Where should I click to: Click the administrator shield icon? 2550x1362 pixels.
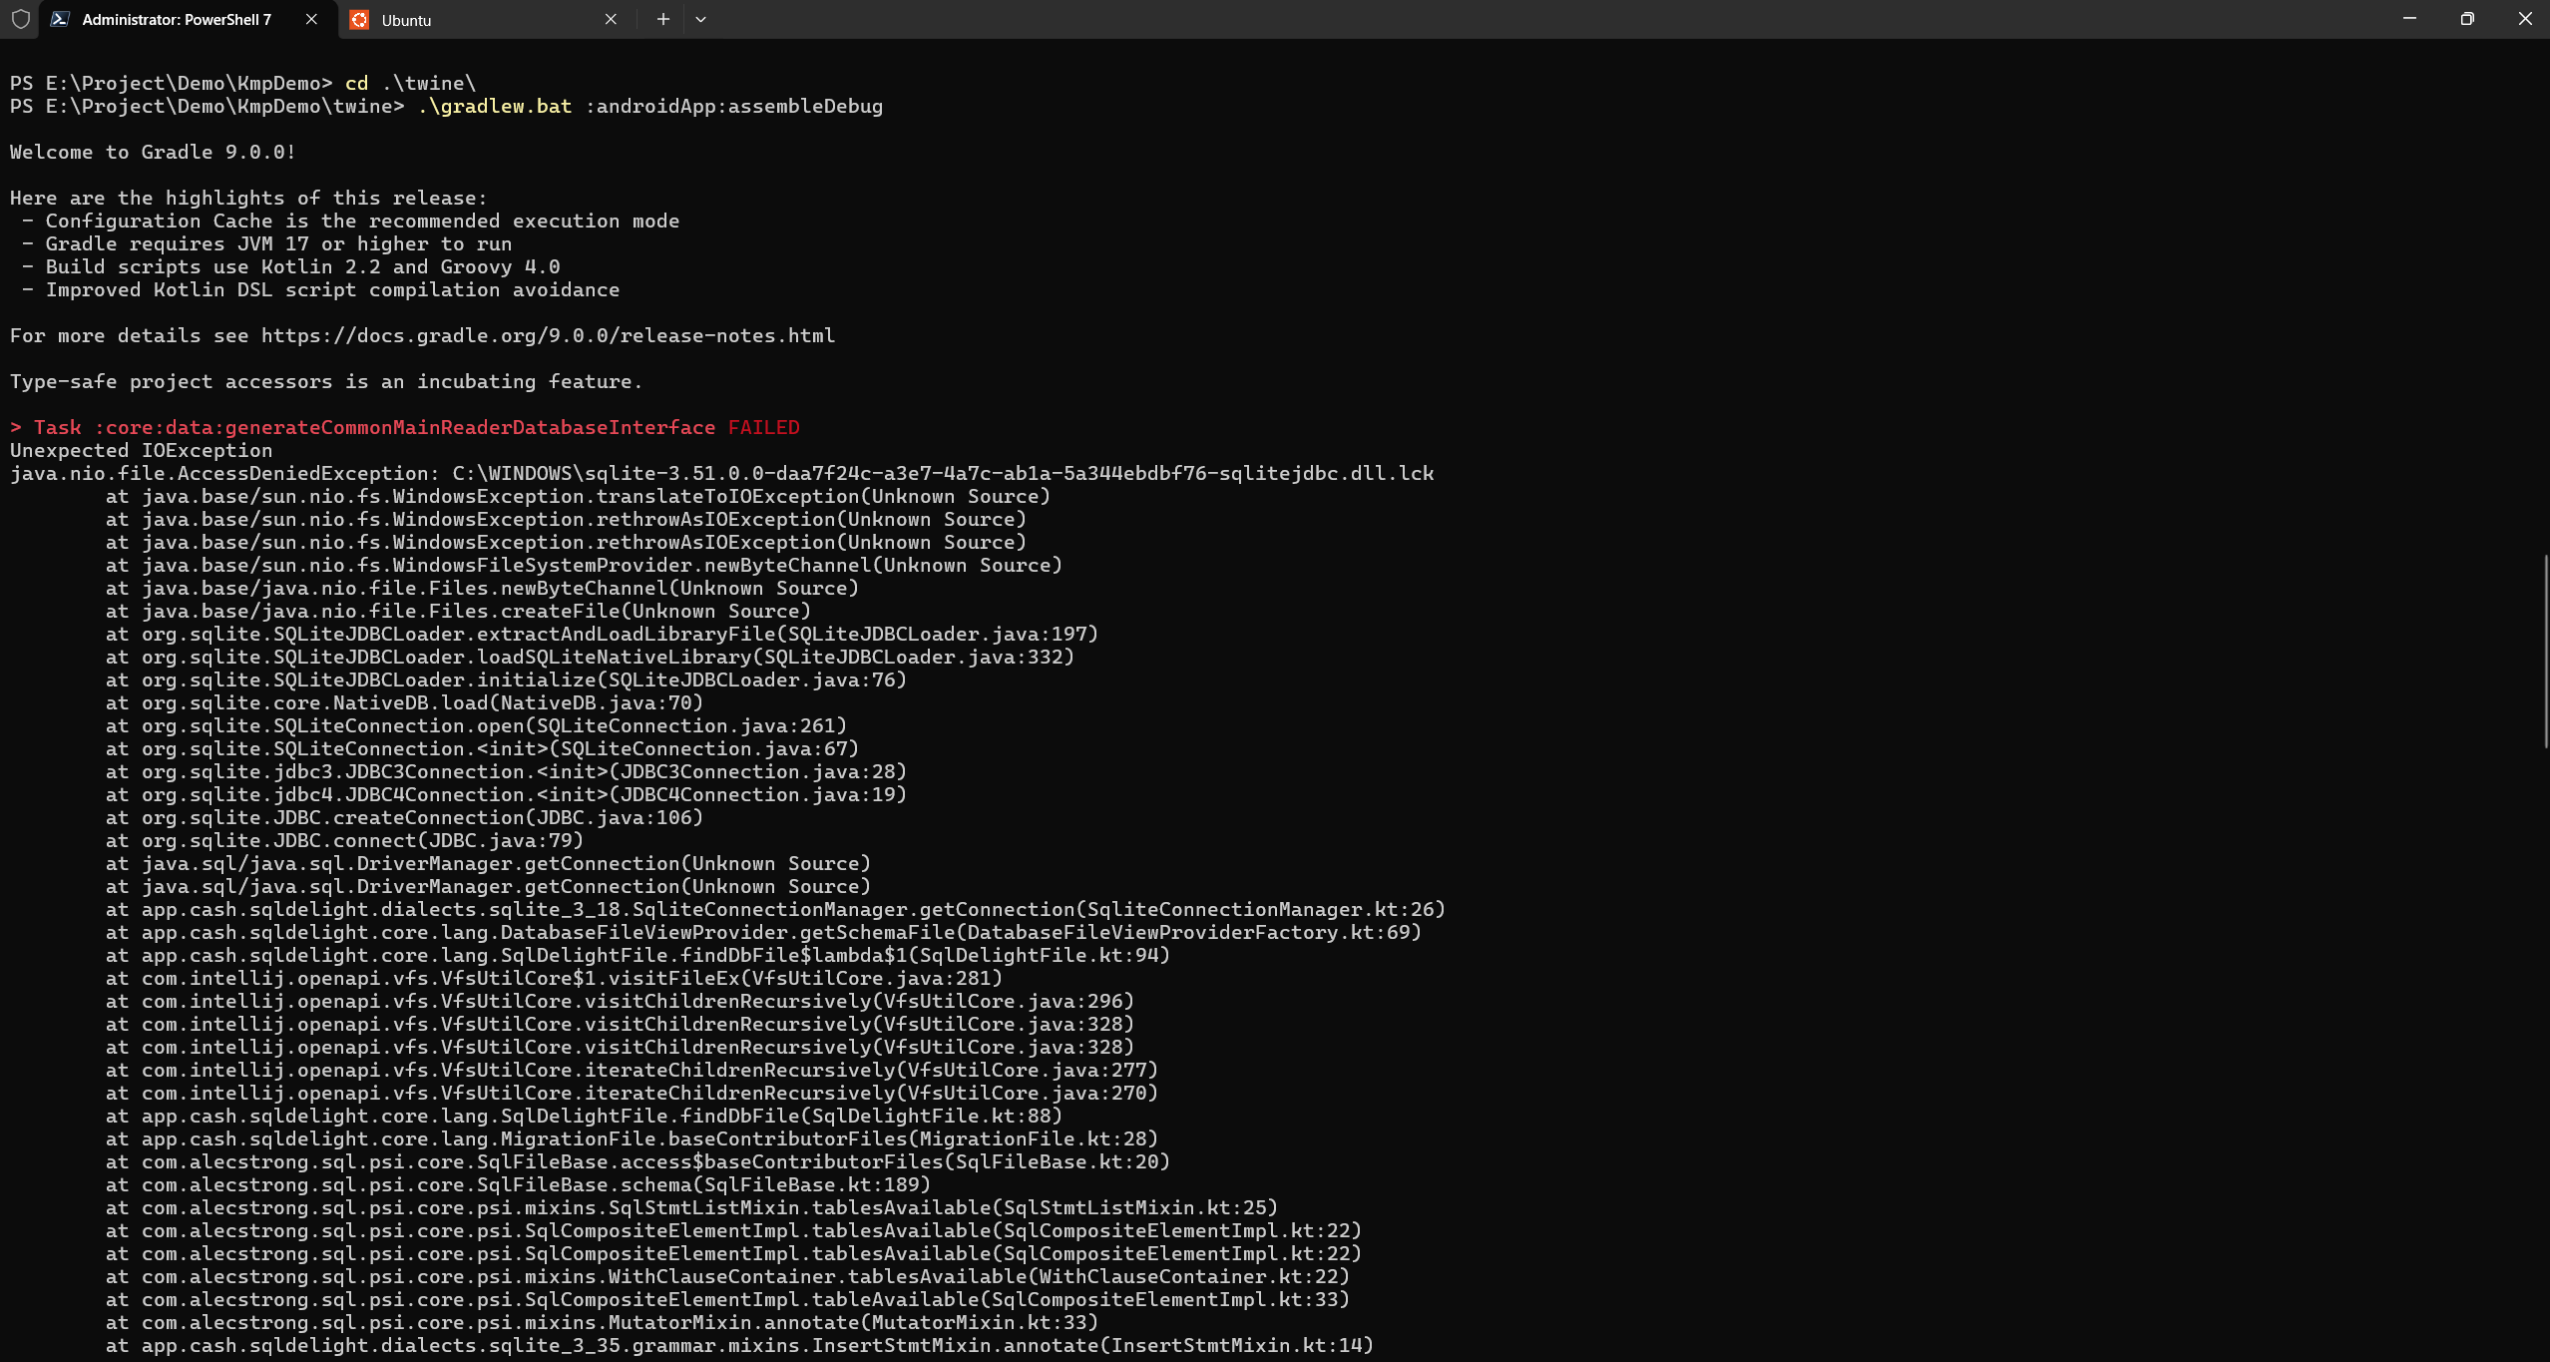(20, 19)
